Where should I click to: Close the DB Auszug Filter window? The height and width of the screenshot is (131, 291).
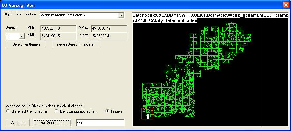pyautogui.click(x=286, y=5)
